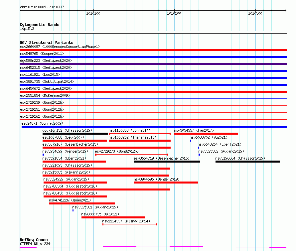The image size is (296, 251).
Task: Open esv3679167 Besenbacher2015 label
Action: point(70,144)
